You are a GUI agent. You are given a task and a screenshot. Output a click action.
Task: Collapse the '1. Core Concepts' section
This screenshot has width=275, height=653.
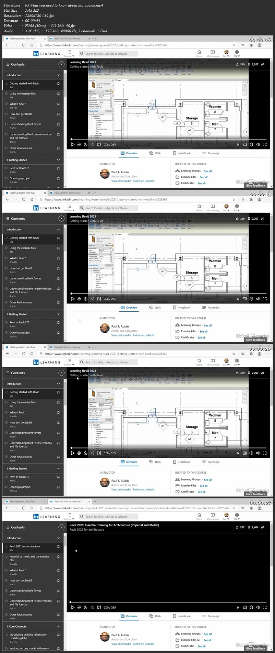pos(58,627)
